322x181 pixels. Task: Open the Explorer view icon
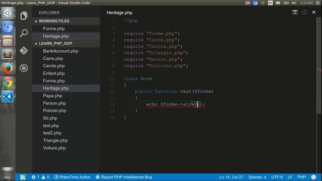click(x=24, y=16)
